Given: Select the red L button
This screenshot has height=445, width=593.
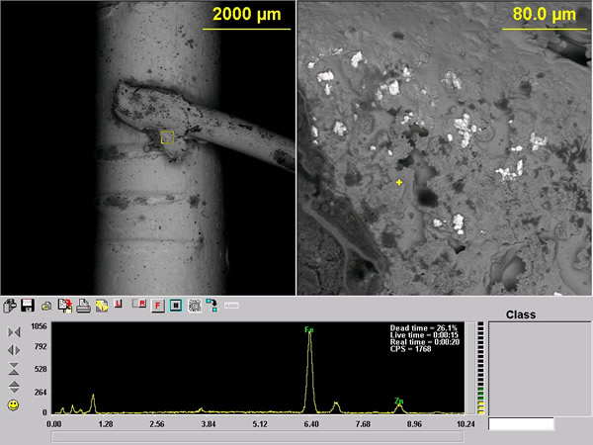Looking at the screenshot, I should (x=118, y=304).
